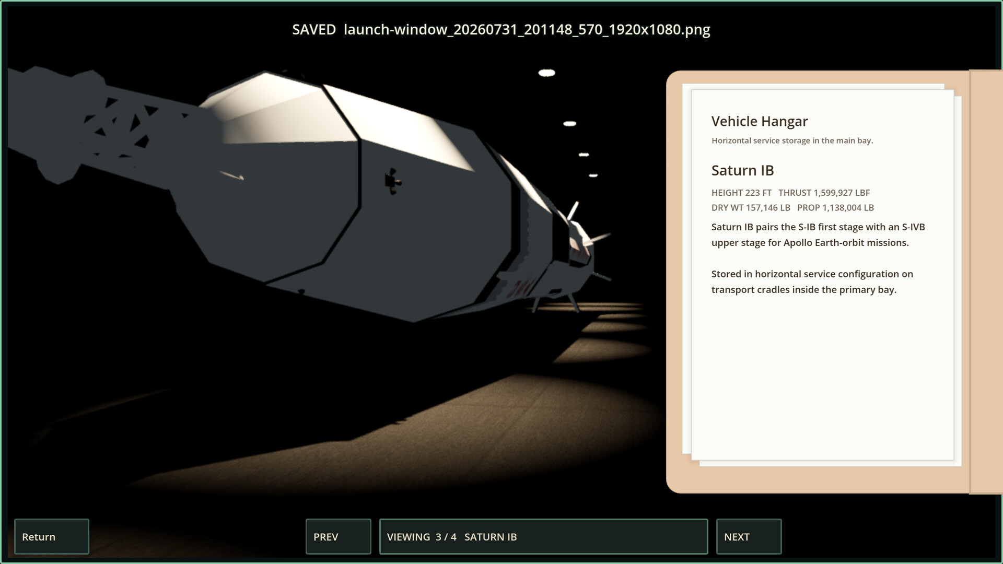Viewport: 1003px width, 564px height.
Task: Advance to next vehicle with NEXT
Action: tap(749, 536)
